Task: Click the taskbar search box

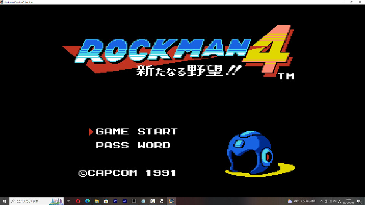Action: (36, 201)
